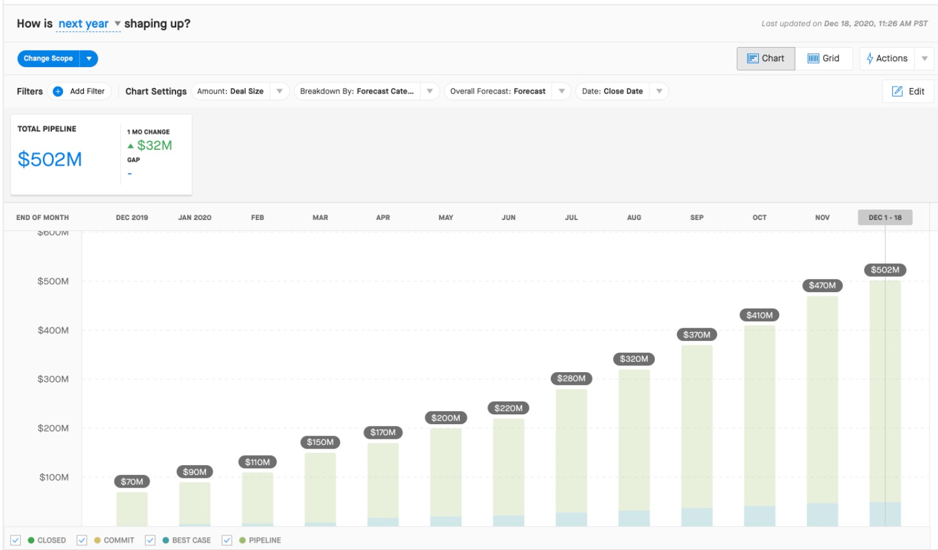Click the Edit button
The width and height of the screenshot is (938, 550).
908,91
